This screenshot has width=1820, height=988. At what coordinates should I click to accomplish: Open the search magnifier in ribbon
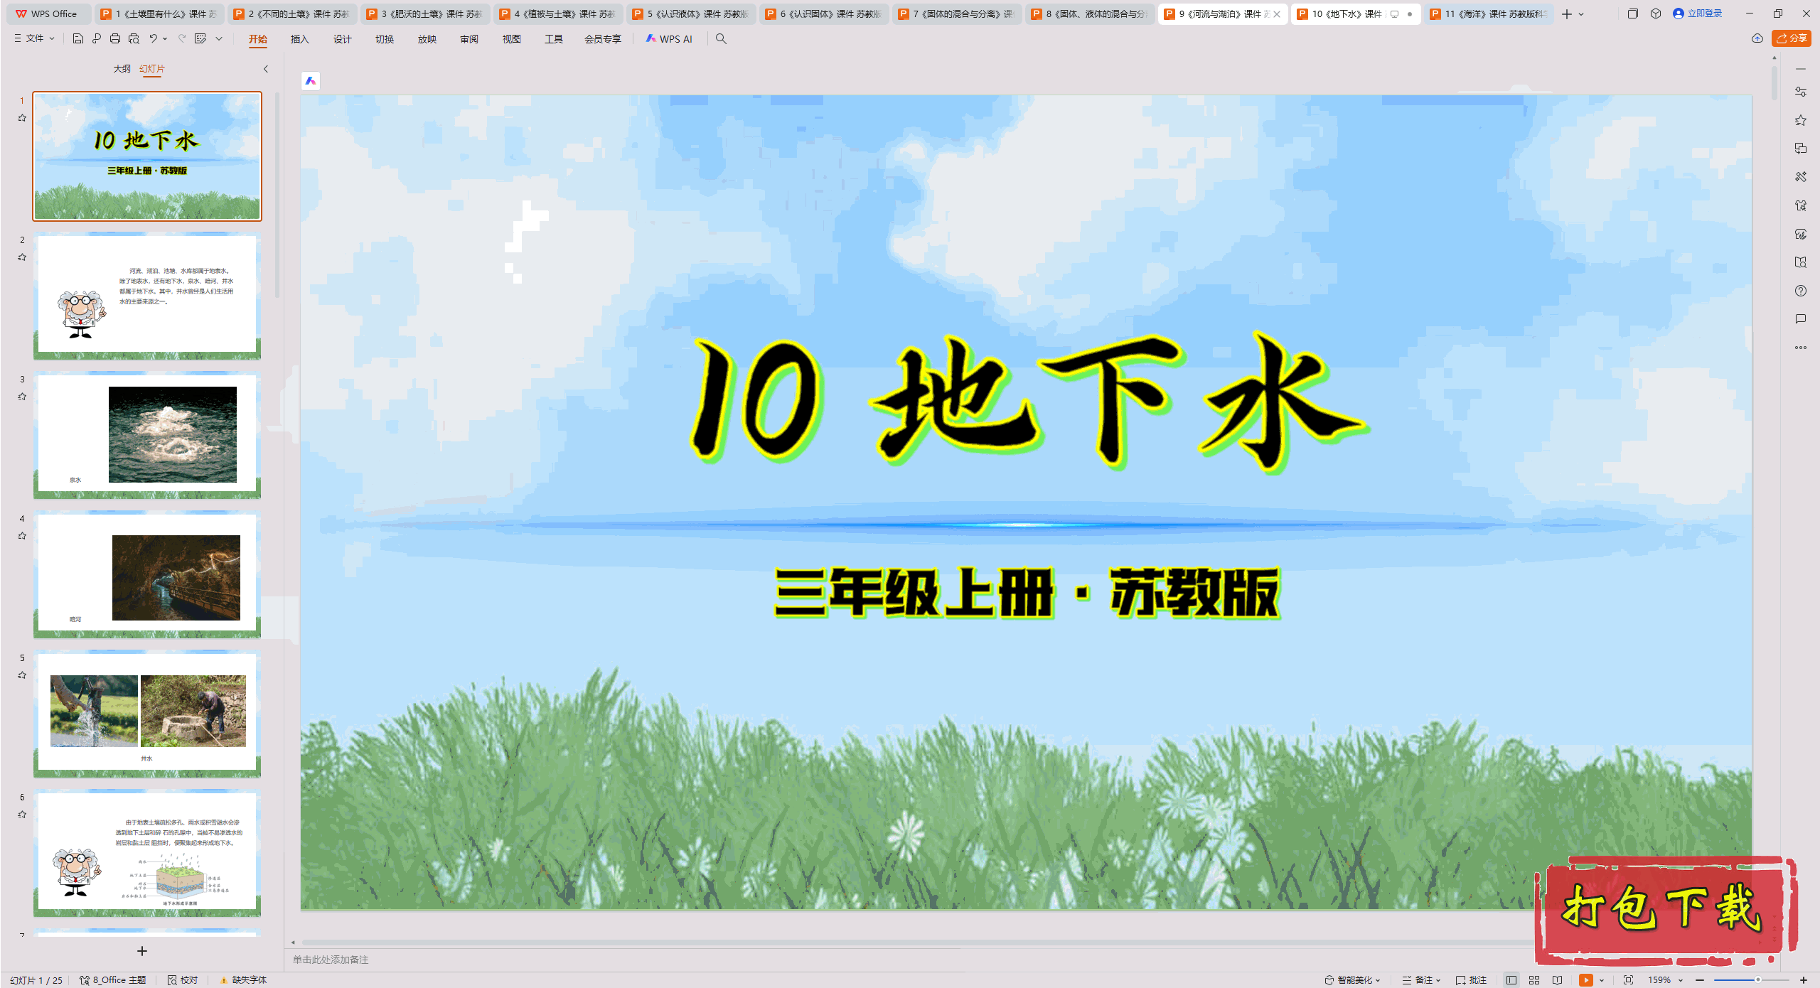[x=721, y=39]
